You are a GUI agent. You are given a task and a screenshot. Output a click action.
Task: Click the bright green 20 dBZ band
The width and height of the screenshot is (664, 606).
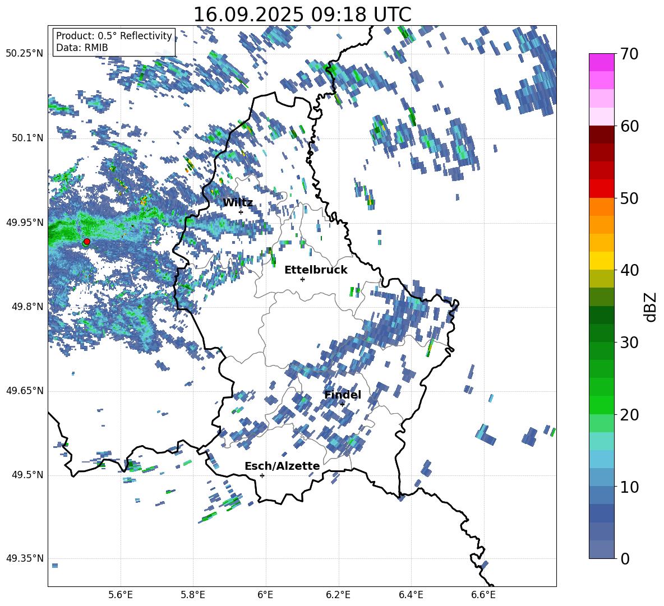tap(602, 405)
